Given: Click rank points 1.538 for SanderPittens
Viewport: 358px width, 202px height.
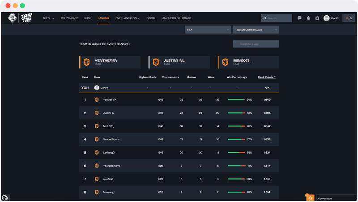Looking at the screenshot, I should click(x=267, y=139).
